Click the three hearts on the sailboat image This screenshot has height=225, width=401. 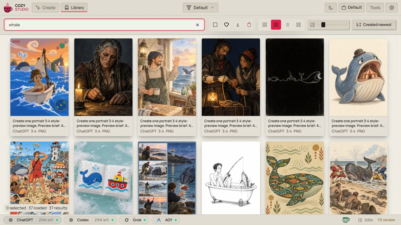[16, 42]
